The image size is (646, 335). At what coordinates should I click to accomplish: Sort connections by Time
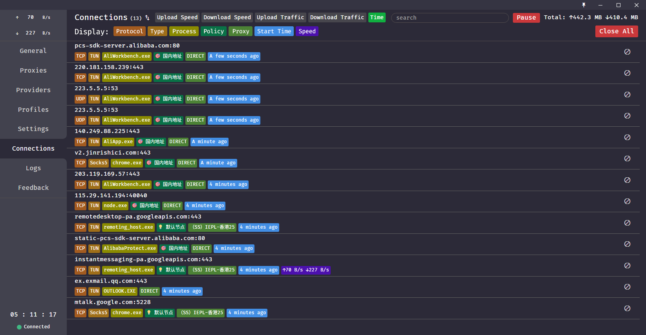click(377, 17)
